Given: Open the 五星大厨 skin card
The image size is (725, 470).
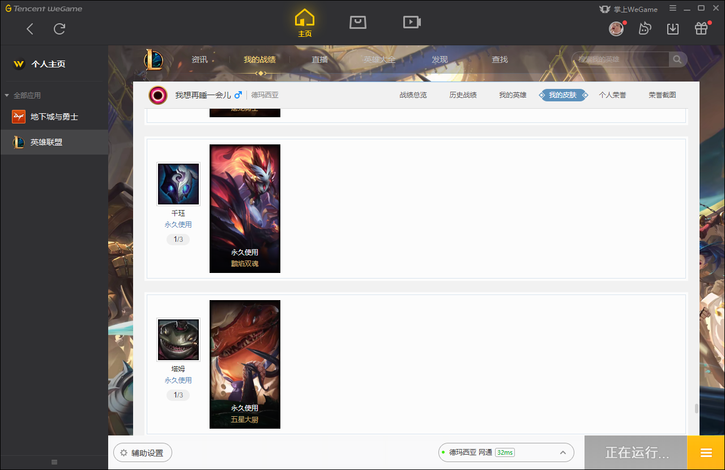Looking at the screenshot, I should (x=245, y=364).
